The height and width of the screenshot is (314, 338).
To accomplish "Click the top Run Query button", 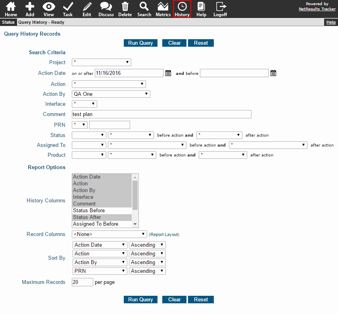I will point(140,43).
